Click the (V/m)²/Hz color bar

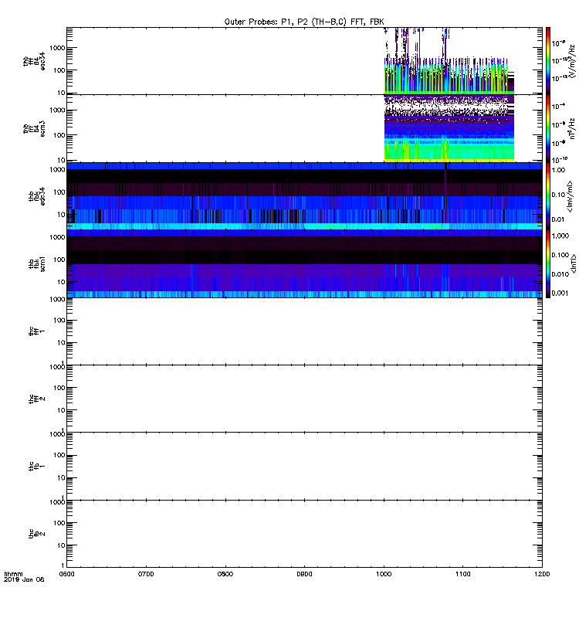pyautogui.click(x=548, y=61)
